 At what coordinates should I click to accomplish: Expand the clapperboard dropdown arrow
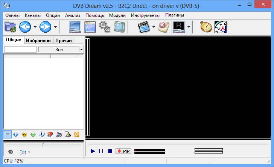154,27
